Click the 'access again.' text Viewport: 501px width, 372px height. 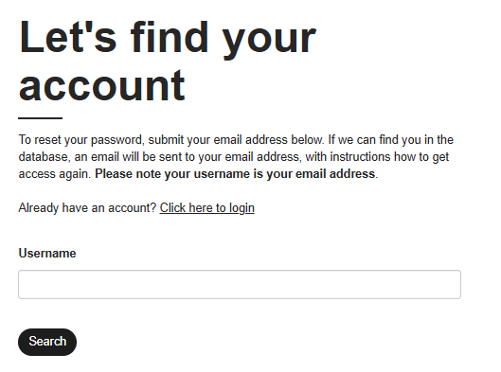pos(55,174)
